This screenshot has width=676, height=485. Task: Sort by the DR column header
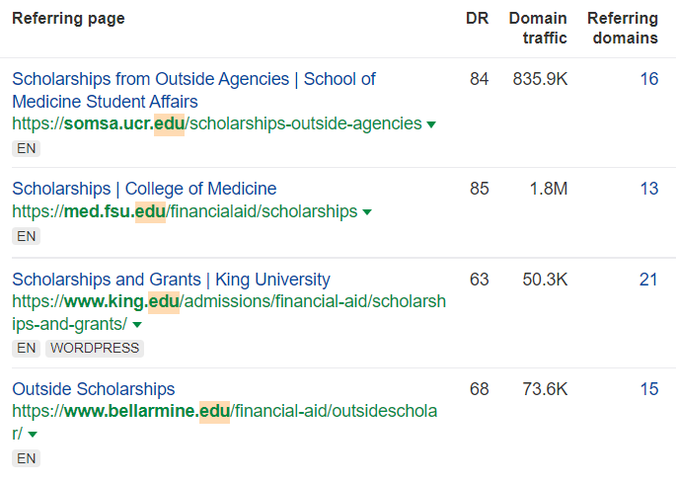click(x=478, y=18)
